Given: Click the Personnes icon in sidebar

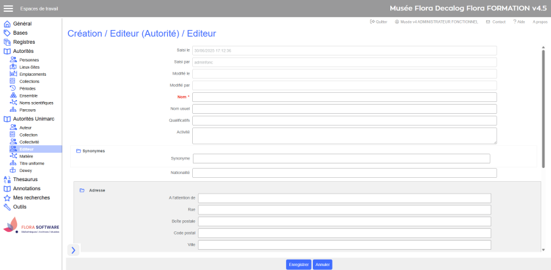Looking at the screenshot, I should point(13,59).
